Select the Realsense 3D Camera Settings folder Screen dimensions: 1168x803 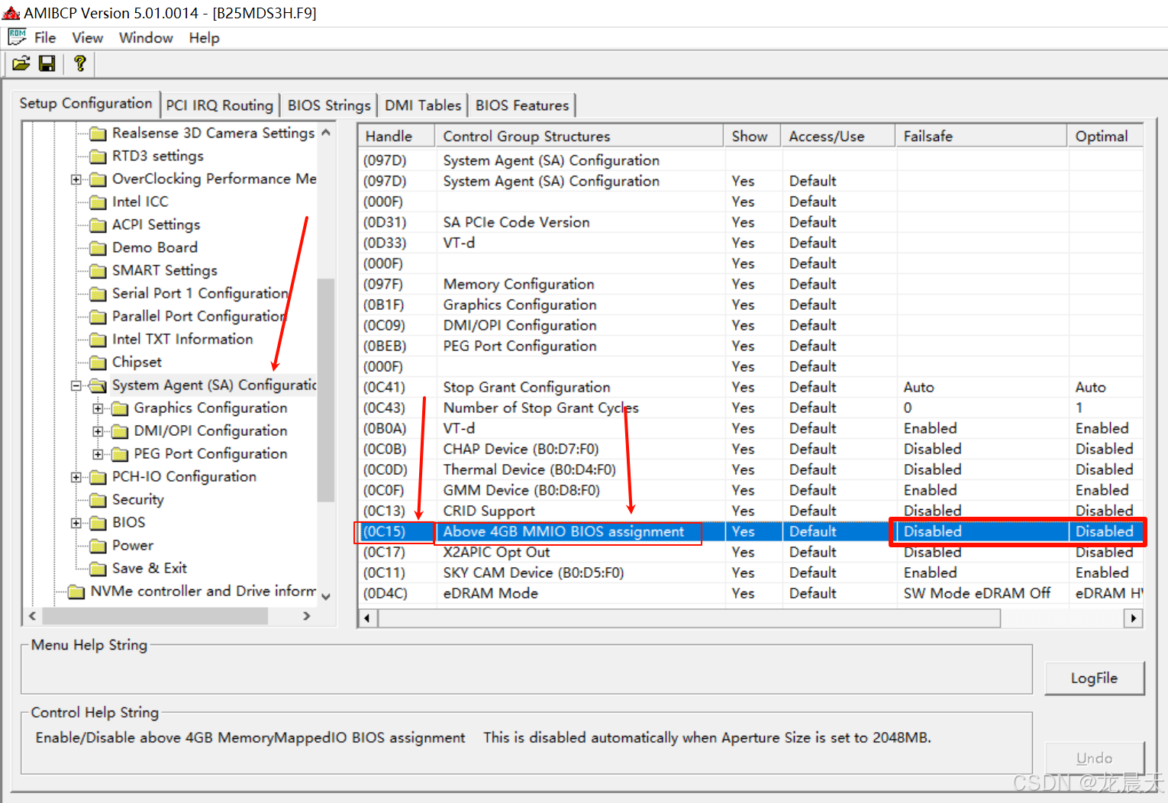[x=202, y=133]
